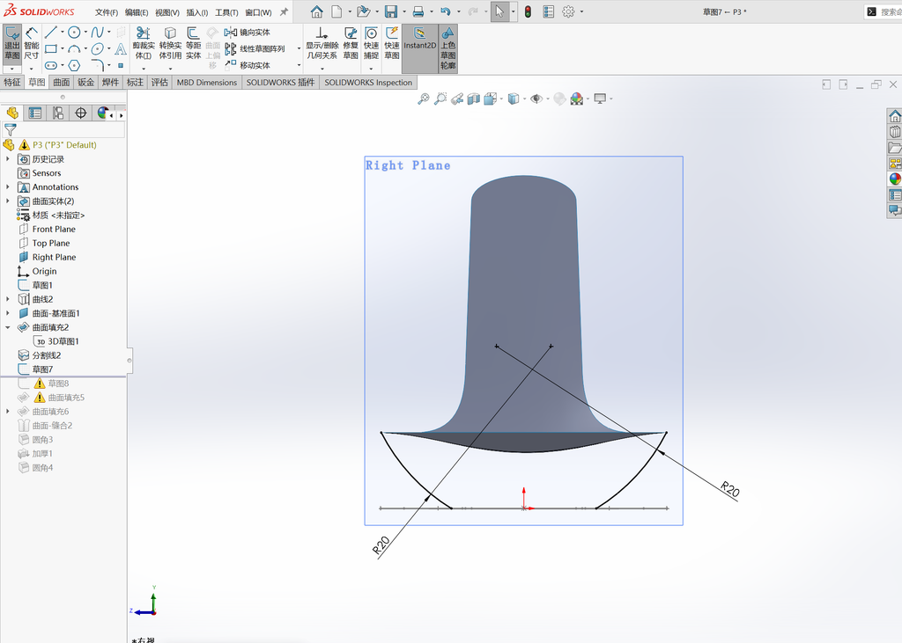Expand the 历史记录 tree node
This screenshot has height=643, width=902.
tap(7, 159)
